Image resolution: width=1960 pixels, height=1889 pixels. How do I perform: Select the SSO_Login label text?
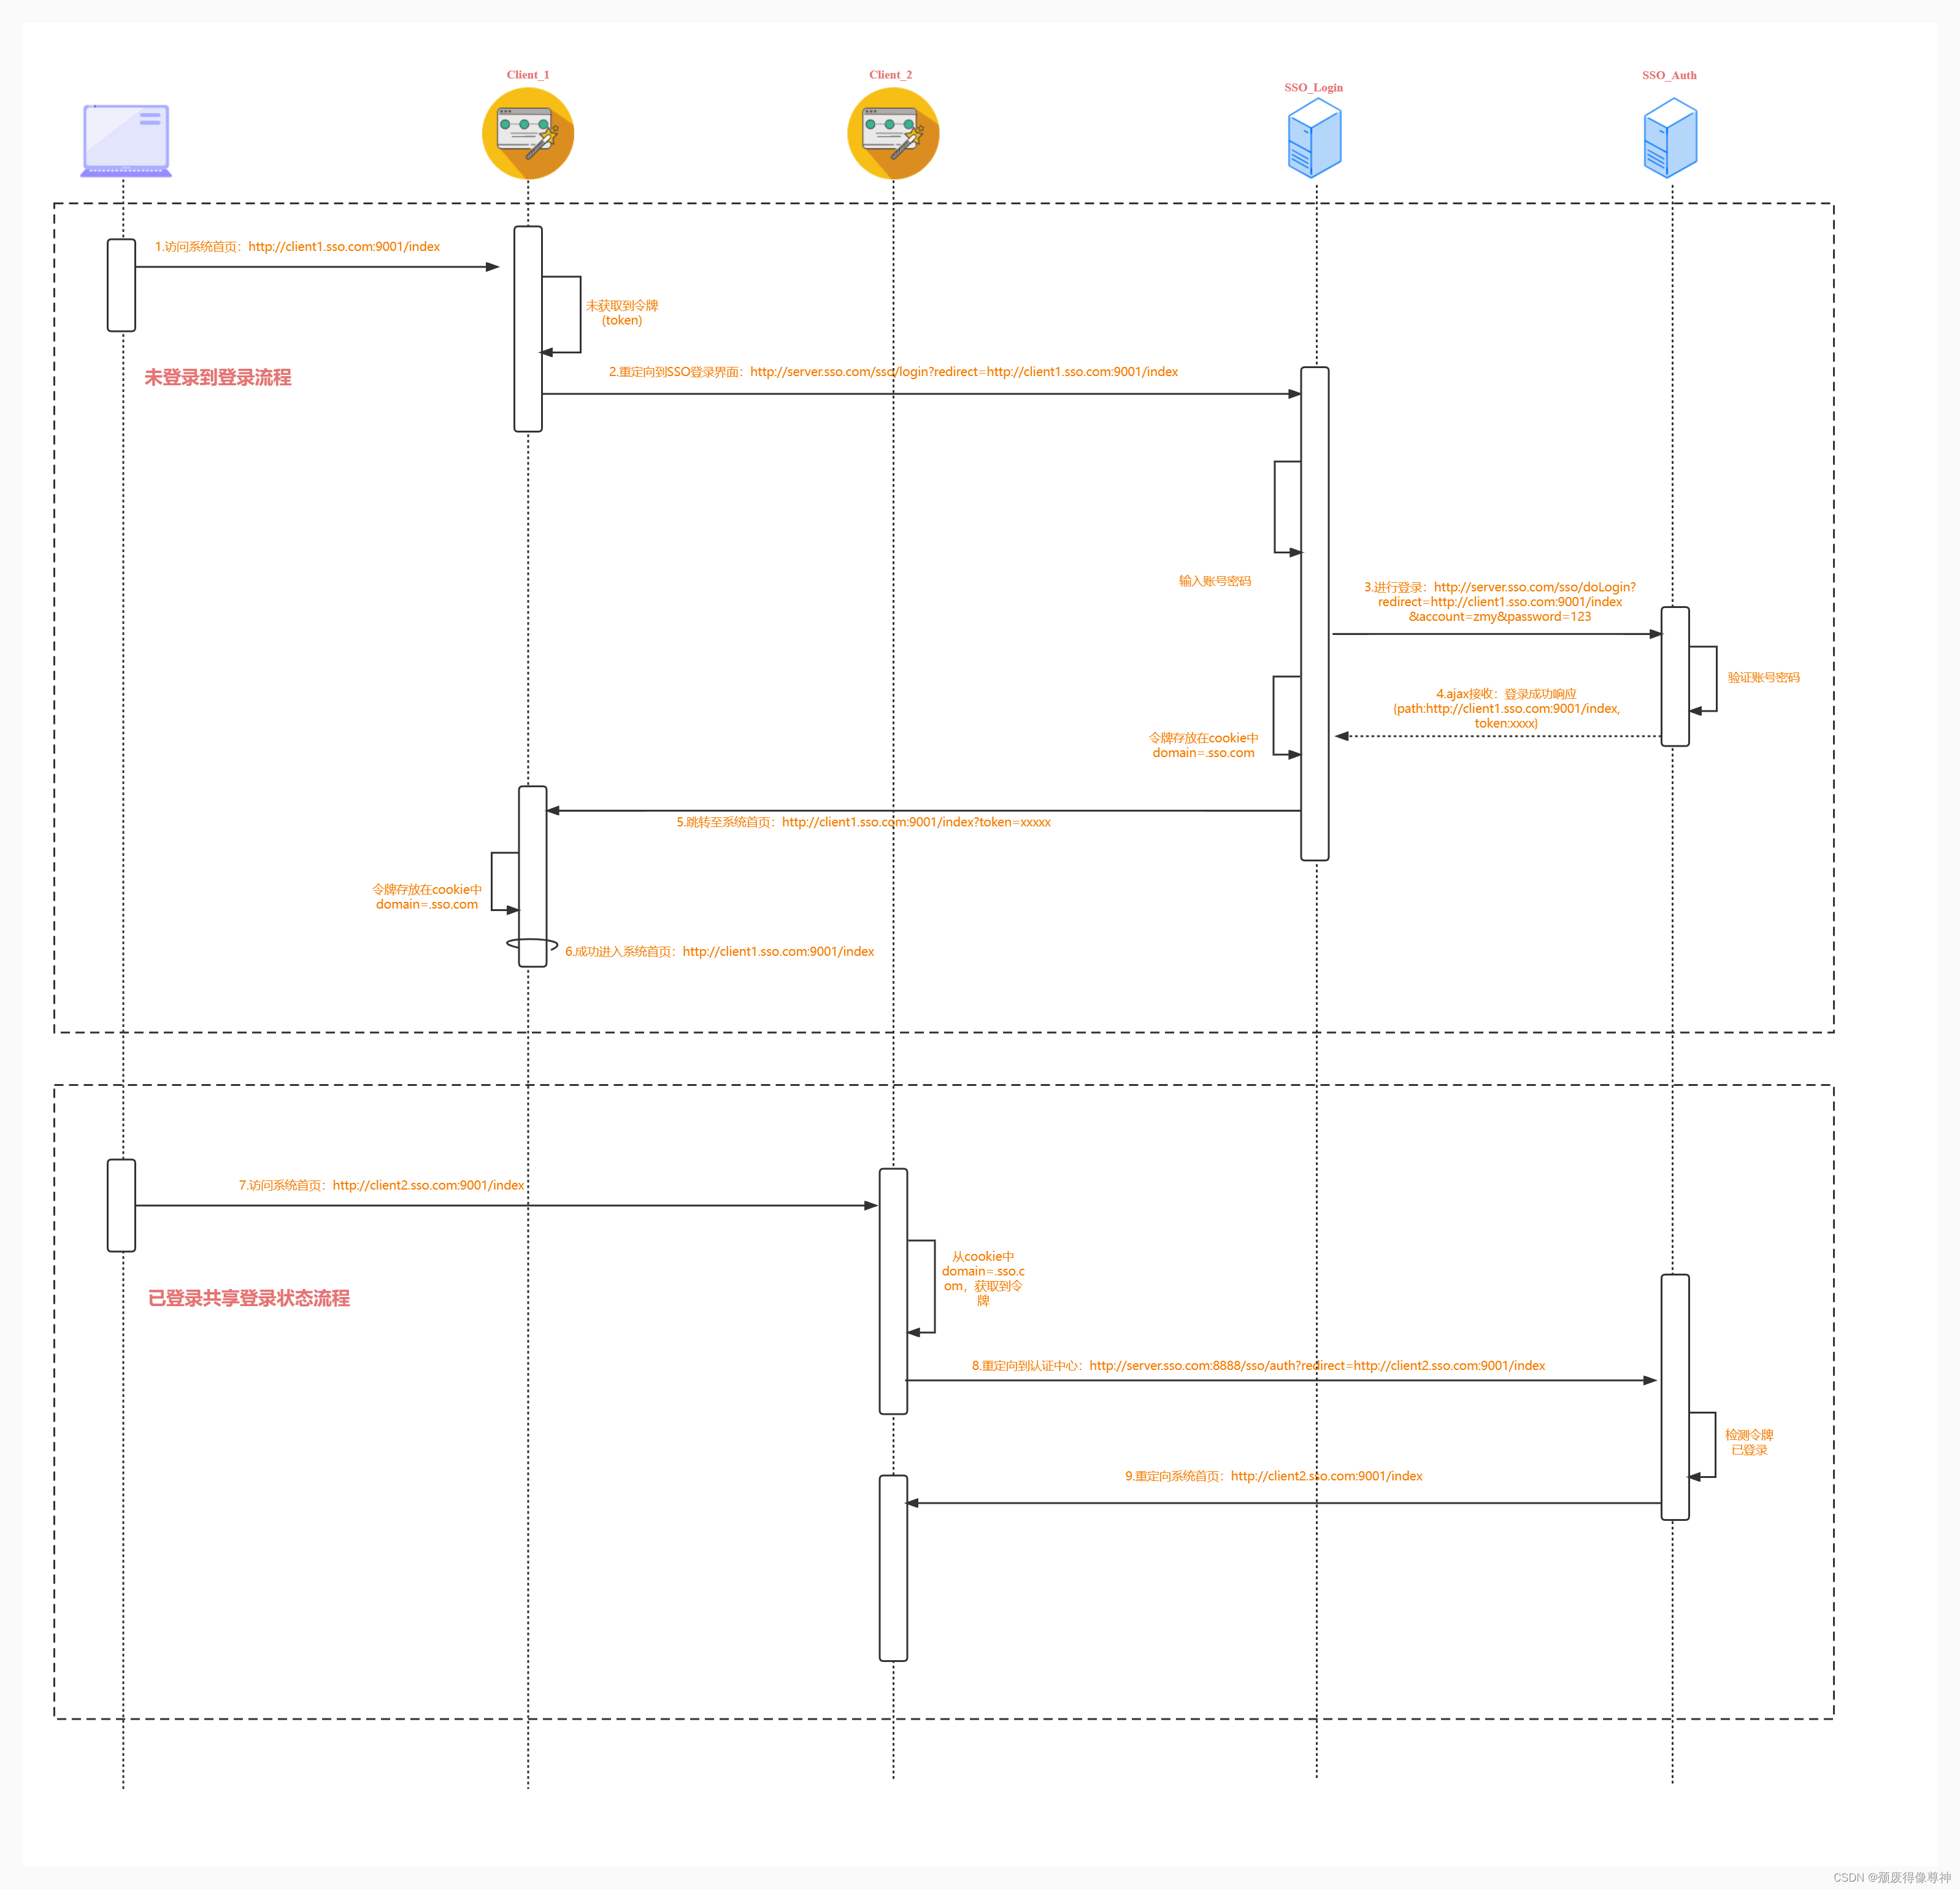pos(1314,88)
